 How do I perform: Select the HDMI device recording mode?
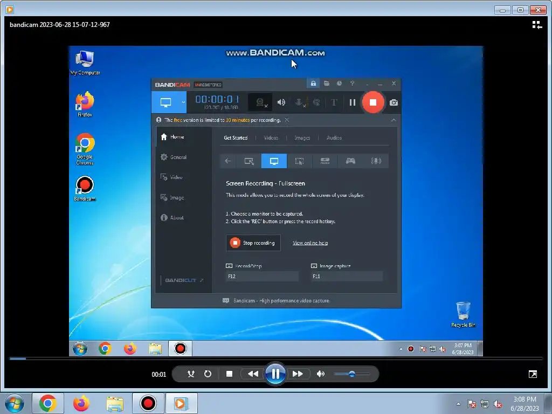click(x=325, y=161)
